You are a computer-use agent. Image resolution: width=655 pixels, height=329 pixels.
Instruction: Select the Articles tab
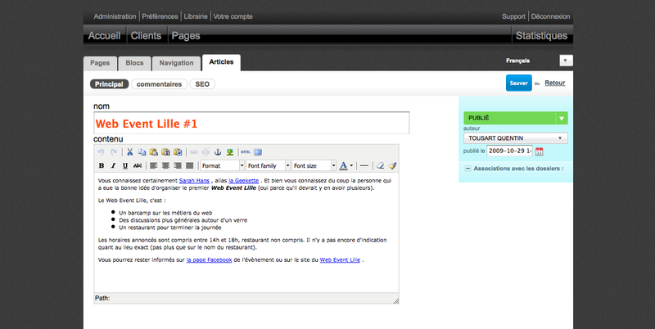(221, 62)
